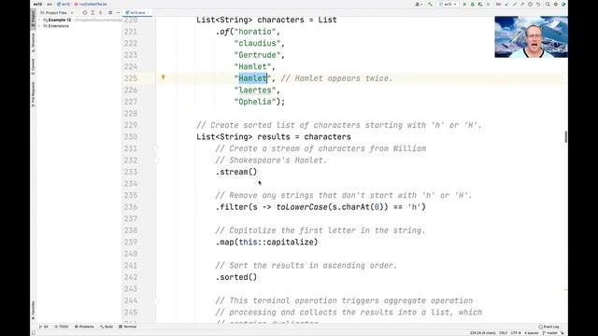Click the collapse all icon in project panel
The image size is (598, 336).
[101, 13]
